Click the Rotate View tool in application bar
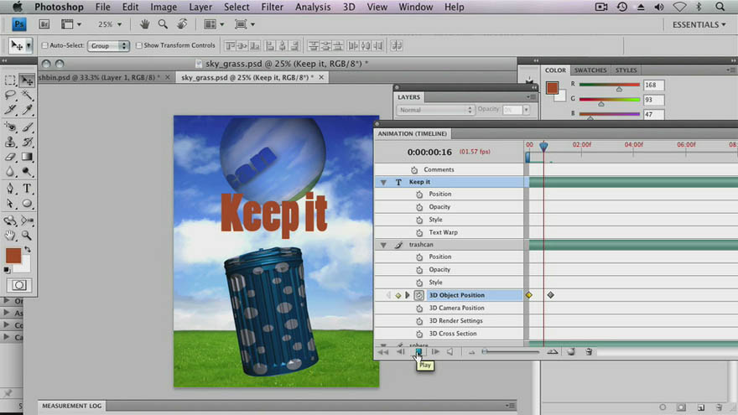The height and width of the screenshot is (415, 738). (x=182, y=24)
